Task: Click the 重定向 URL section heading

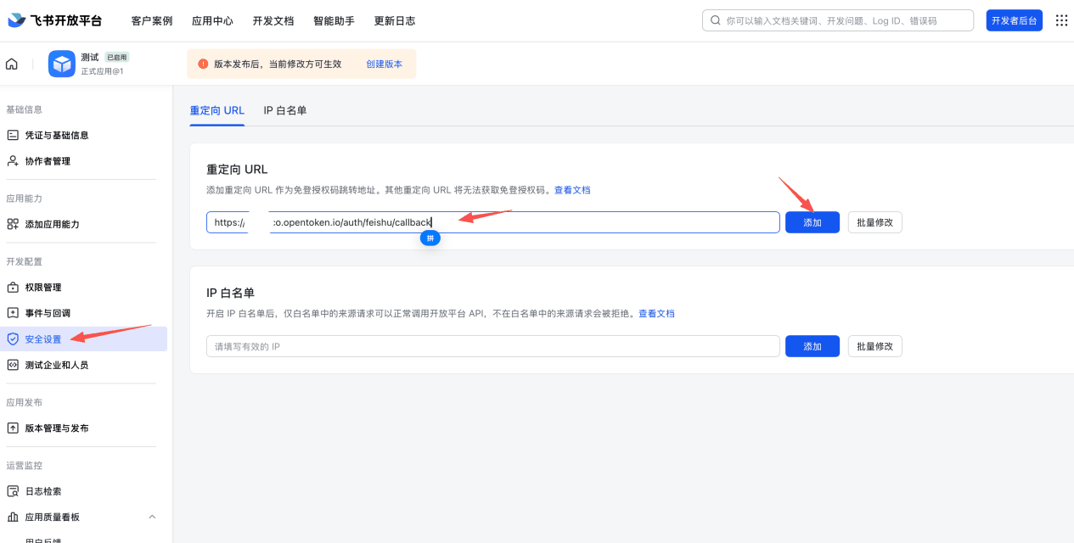Action: [237, 170]
